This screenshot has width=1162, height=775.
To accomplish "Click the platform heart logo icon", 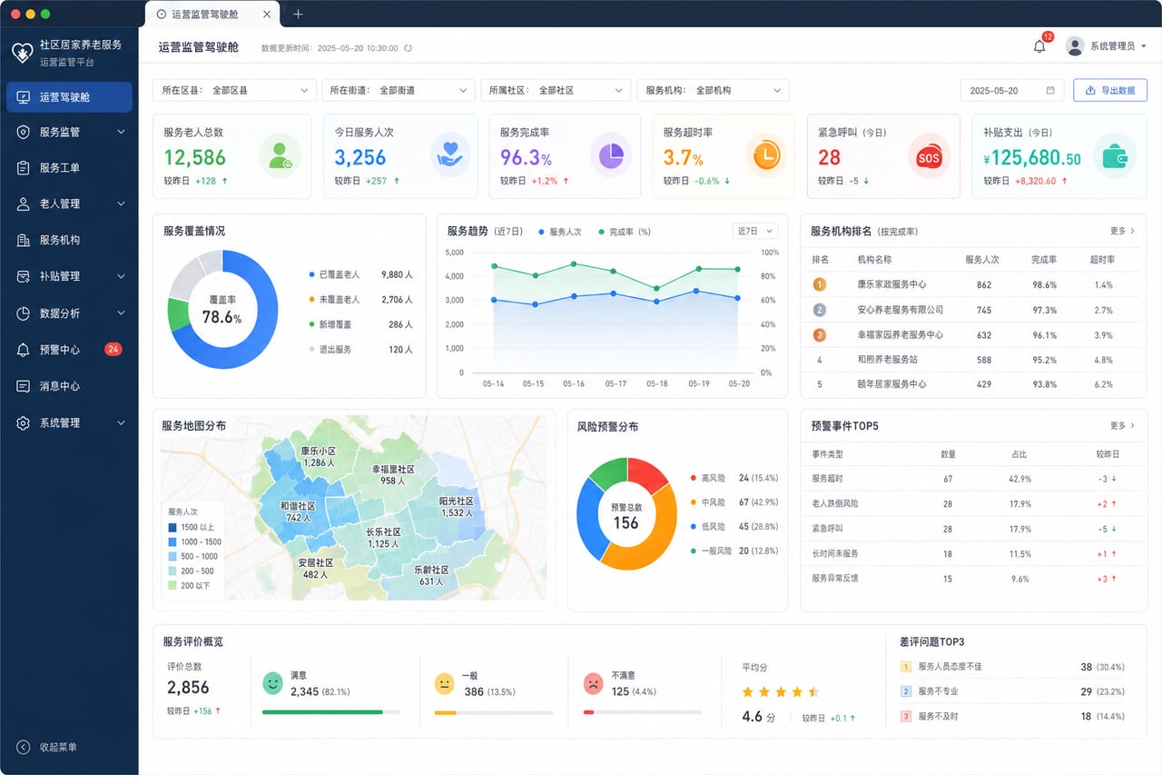I will [x=22, y=53].
